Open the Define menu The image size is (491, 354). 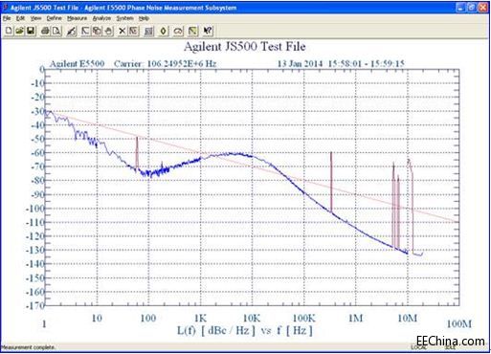[x=54, y=18]
